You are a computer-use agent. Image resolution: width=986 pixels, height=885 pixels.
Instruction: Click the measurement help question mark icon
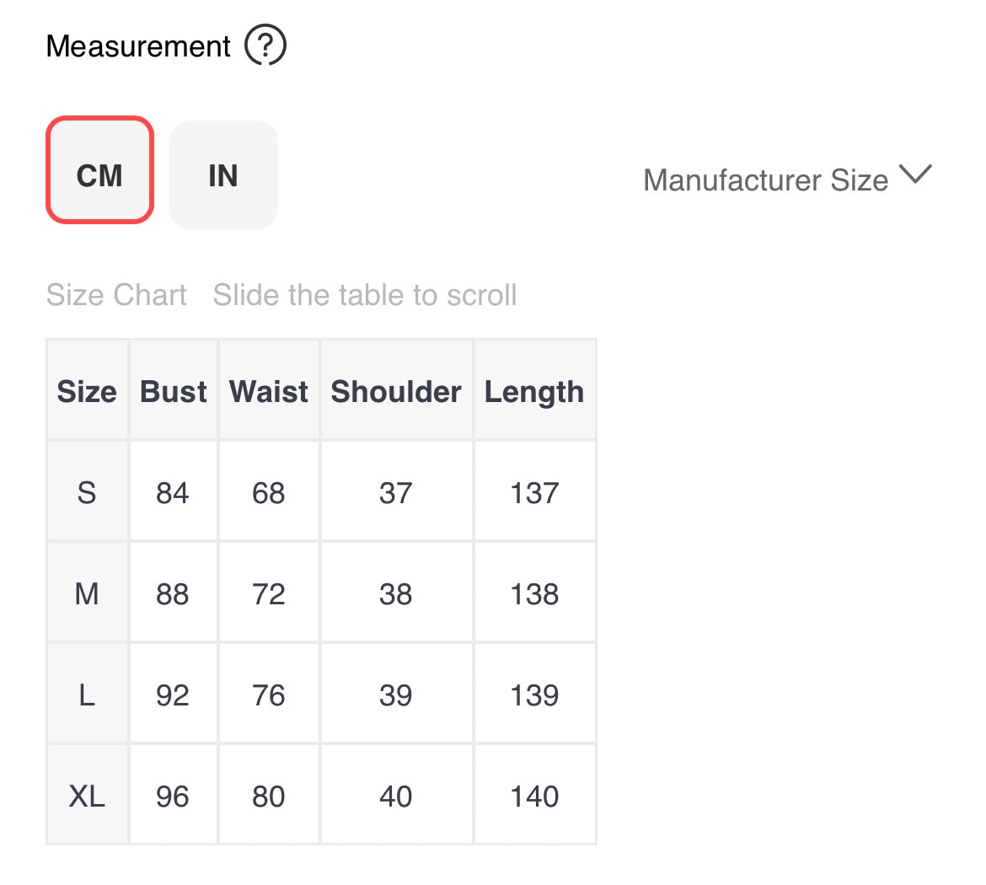pyautogui.click(x=265, y=46)
